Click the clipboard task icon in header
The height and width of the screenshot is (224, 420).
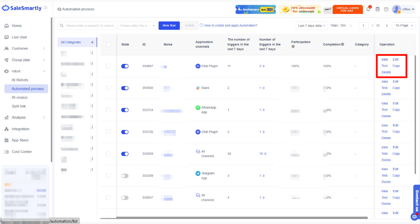[x=377, y=9]
